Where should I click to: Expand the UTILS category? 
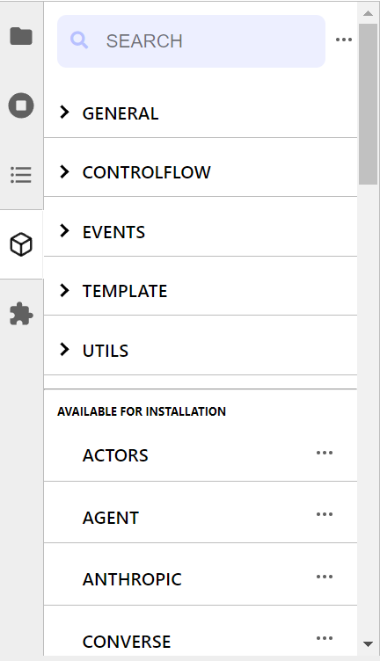pyautogui.click(x=201, y=350)
